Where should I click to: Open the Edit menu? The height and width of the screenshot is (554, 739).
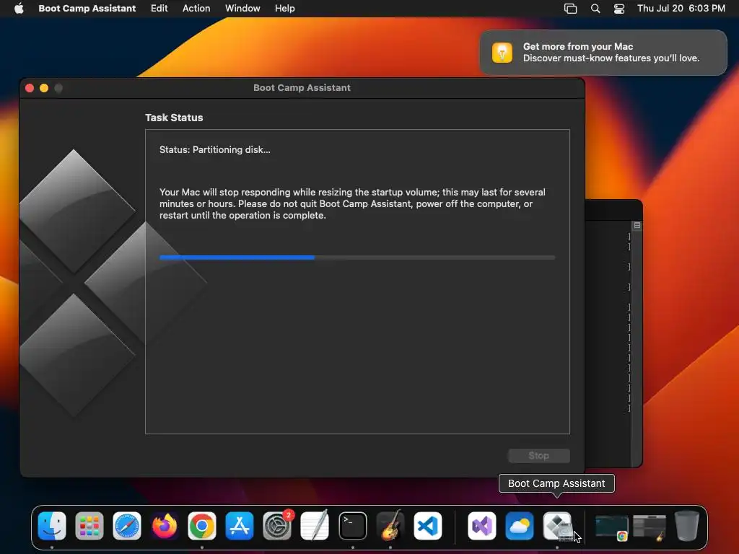[159, 9]
